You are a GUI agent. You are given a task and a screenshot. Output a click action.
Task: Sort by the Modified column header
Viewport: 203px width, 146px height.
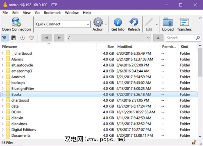(125, 47)
